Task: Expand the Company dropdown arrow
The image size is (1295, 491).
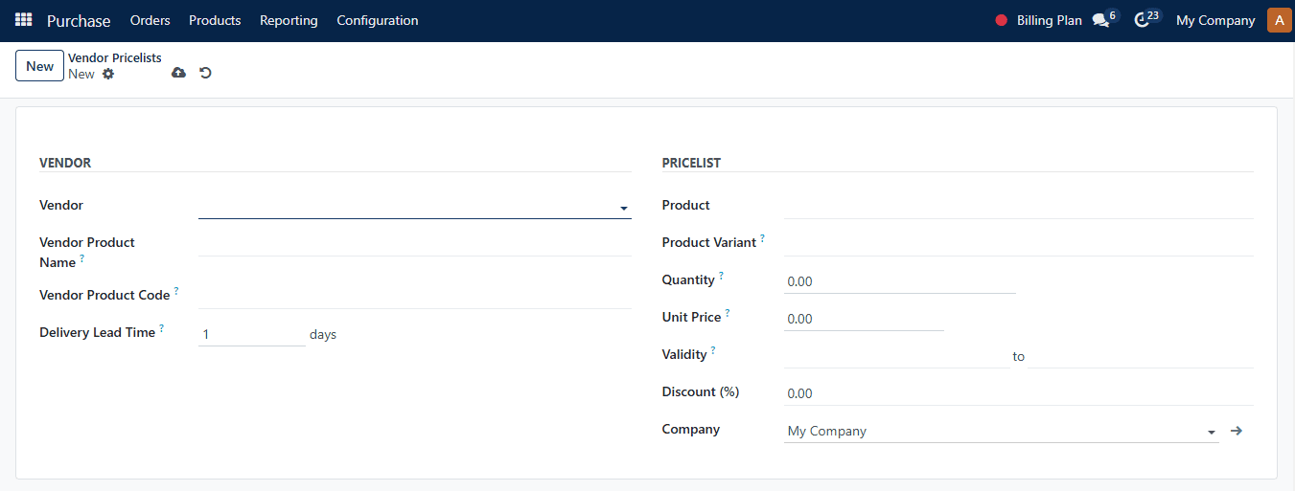Action: [x=1212, y=432]
